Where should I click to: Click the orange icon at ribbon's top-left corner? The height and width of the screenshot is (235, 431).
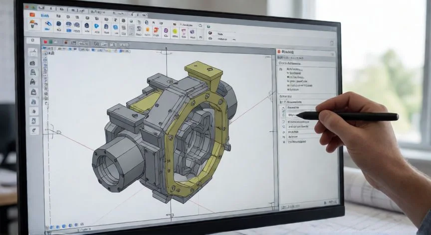pyautogui.click(x=32, y=15)
